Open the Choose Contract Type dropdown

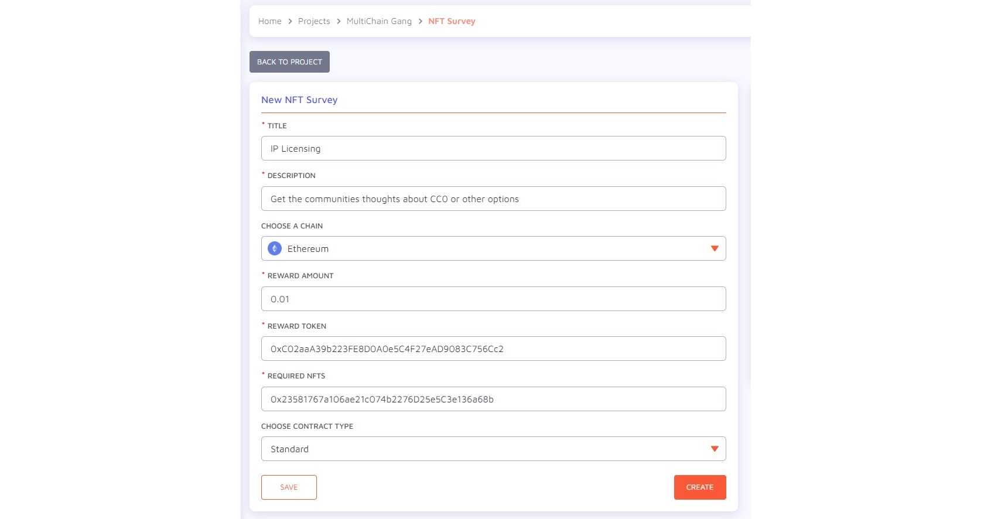[493, 449]
